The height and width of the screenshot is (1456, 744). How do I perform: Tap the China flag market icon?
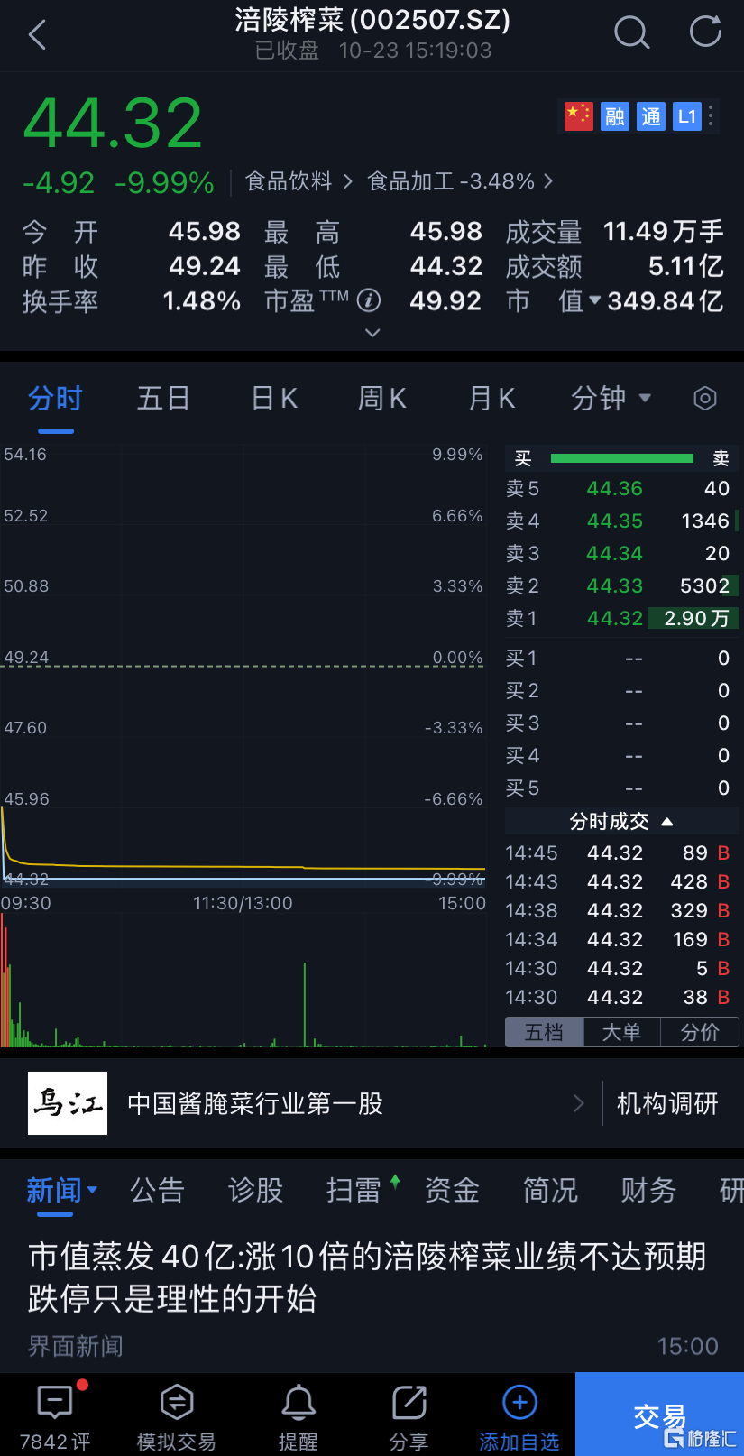(x=579, y=115)
